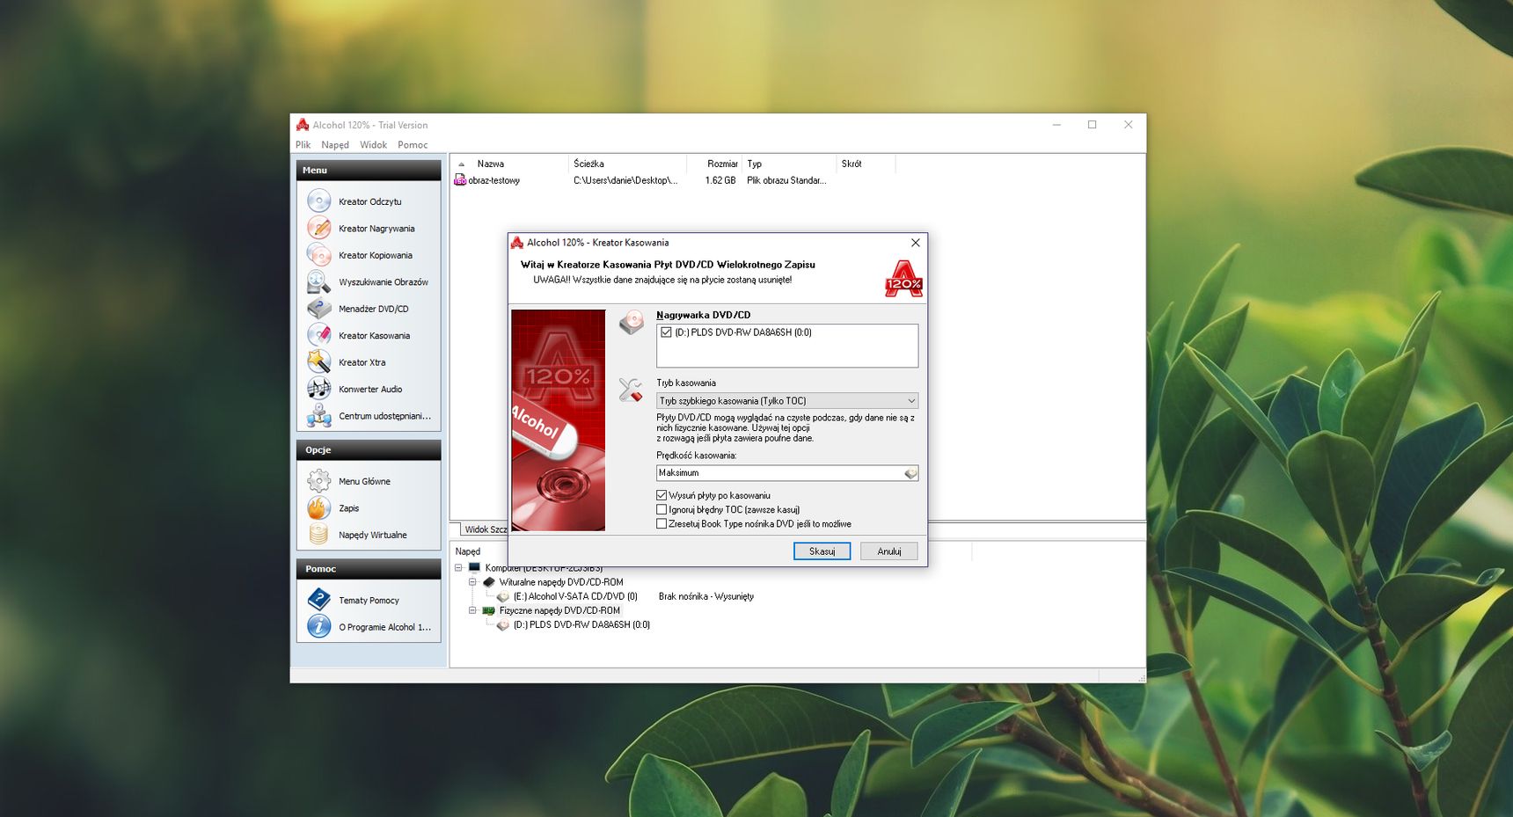The width and height of the screenshot is (1513, 817).
Task: Select obraz-testowy row path cell
Action: [x=625, y=180]
